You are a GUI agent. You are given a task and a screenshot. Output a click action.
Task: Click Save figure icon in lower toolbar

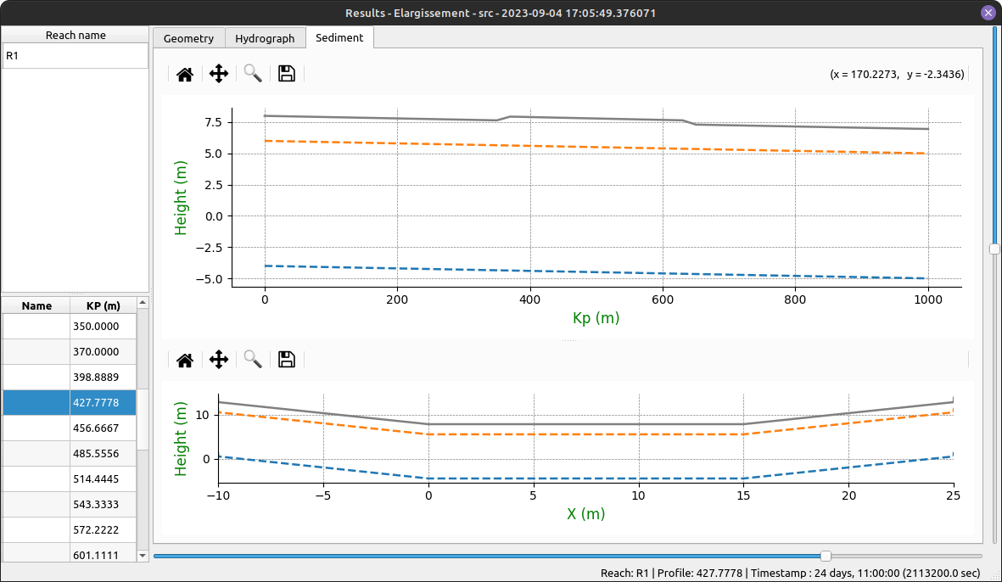(x=287, y=360)
